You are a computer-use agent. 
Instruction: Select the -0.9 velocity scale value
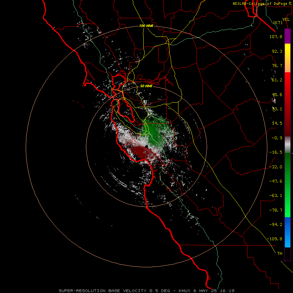pyautogui.click(x=277, y=138)
